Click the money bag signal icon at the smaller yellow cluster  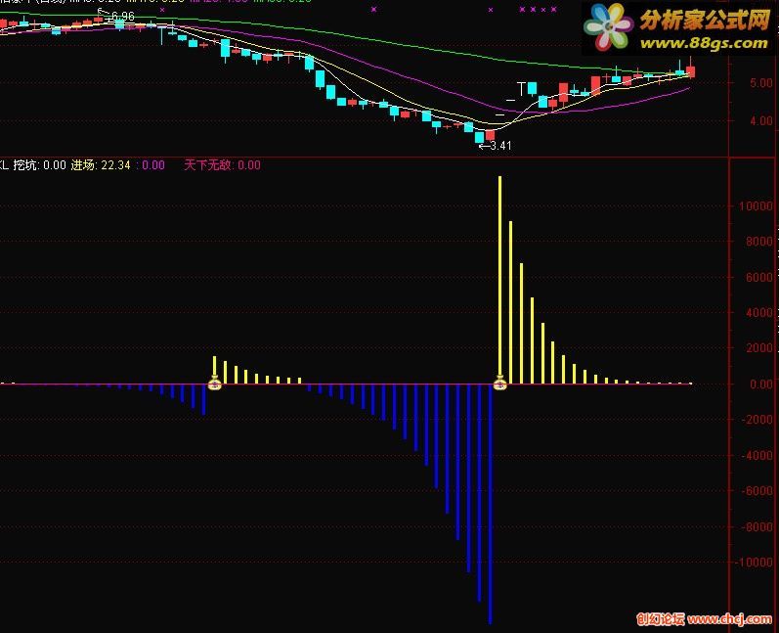click(x=214, y=383)
